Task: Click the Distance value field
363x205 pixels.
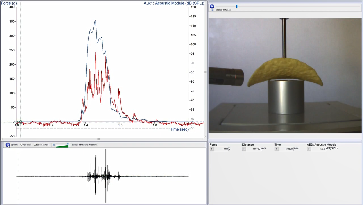Action: tap(253, 149)
